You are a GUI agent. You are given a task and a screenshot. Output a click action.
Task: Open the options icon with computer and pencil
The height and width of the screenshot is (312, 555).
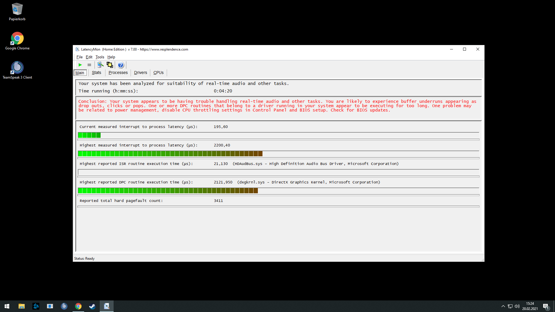pyautogui.click(x=100, y=65)
